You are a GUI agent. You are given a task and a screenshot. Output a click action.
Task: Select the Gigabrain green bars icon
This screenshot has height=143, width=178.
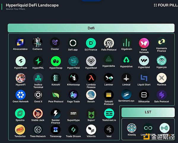click(x=127, y=43)
